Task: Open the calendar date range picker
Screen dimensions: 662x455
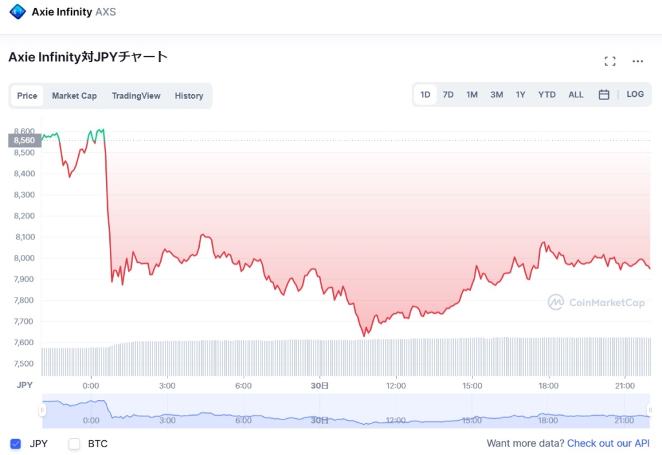Action: point(604,95)
